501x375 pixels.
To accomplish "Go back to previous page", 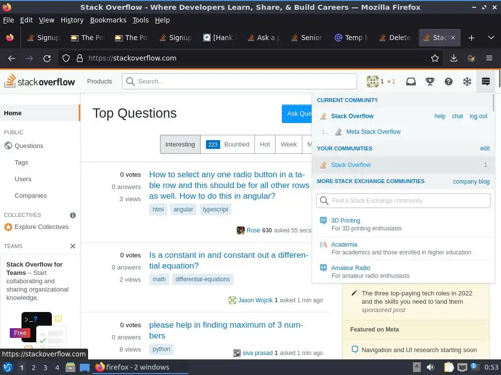I will coord(12,59).
